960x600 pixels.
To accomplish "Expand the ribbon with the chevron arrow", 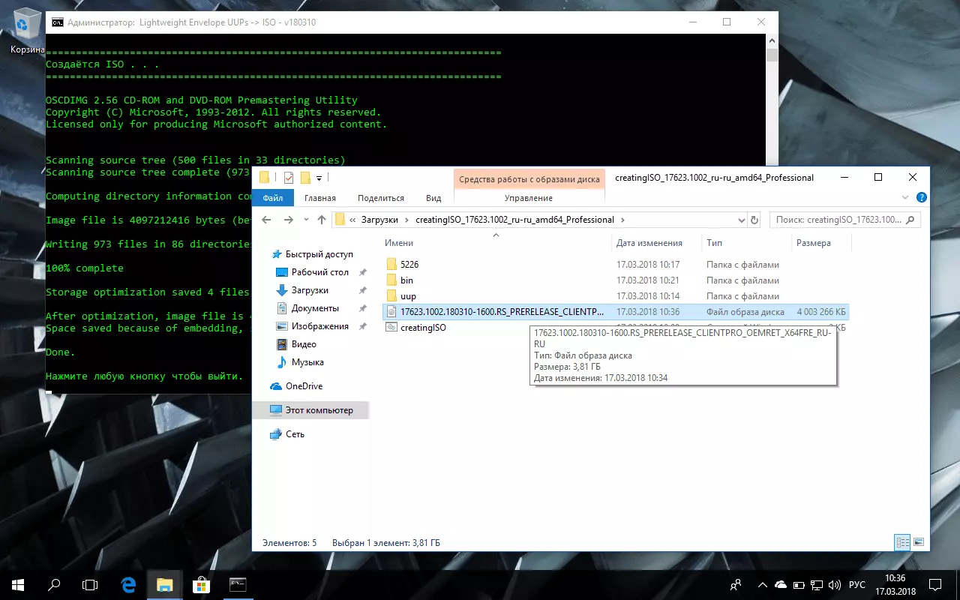I will [904, 197].
